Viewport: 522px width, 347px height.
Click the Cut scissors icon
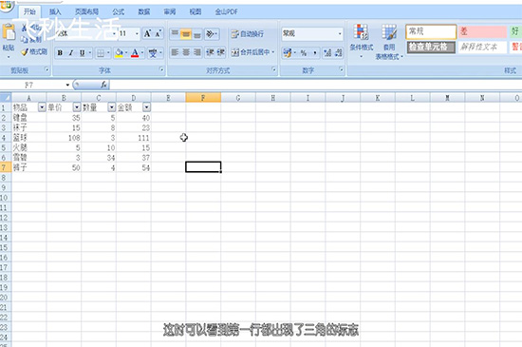click(25, 29)
